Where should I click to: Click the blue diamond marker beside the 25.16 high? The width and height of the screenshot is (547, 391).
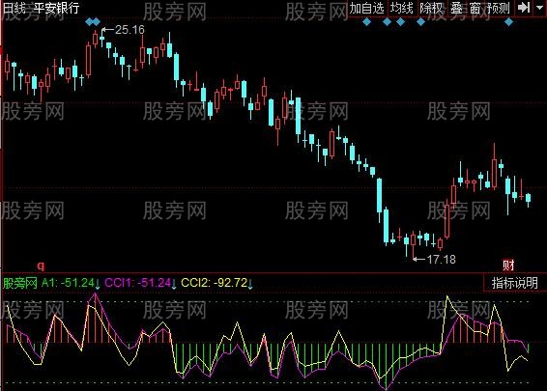click(97, 22)
